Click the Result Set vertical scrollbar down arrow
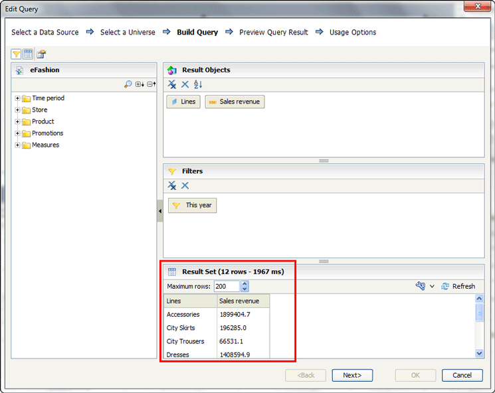The width and height of the screenshot is (495, 393). tap(480, 354)
